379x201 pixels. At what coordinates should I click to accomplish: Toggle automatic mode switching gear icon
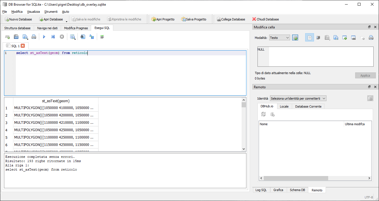pos(295,37)
